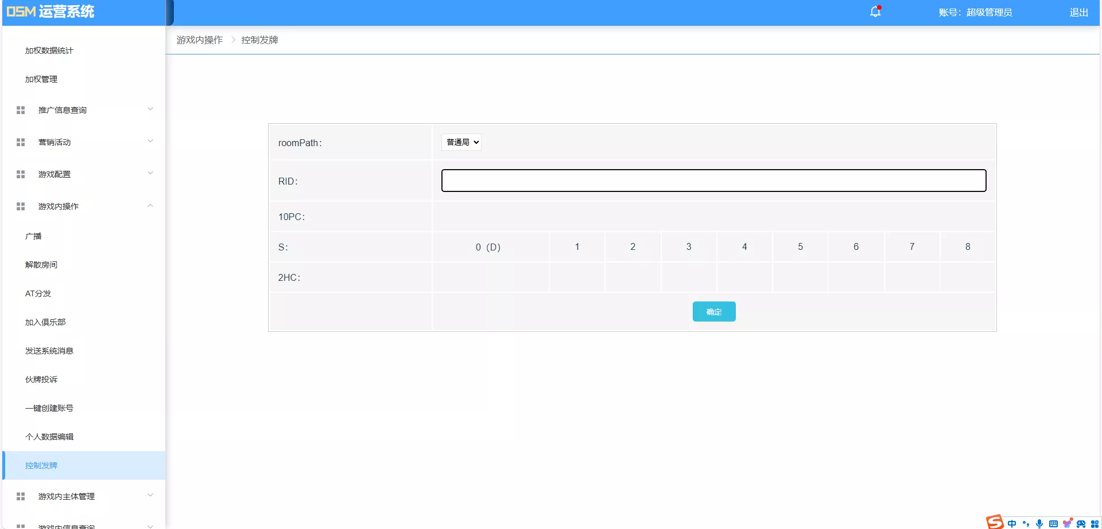Select 发送系统消息 in the sidebar
The image size is (1102, 529).
click(49, 351)
